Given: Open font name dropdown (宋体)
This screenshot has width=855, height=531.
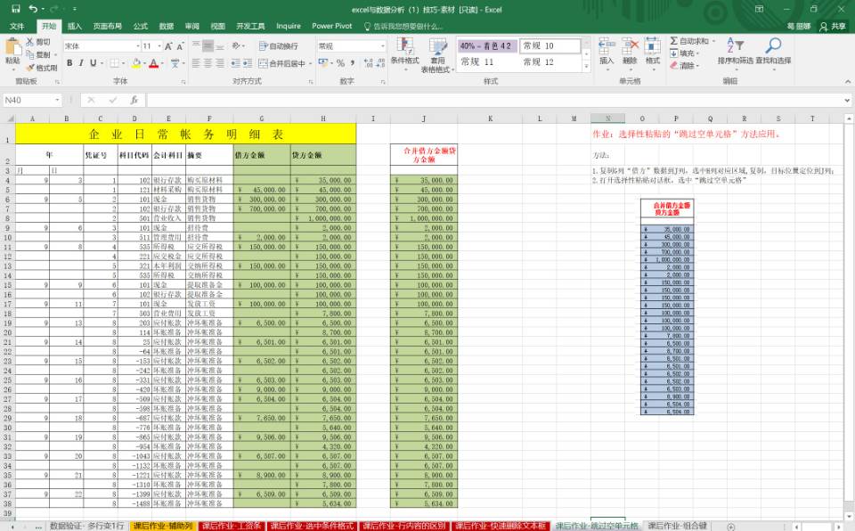Looking at the screenshot, I should (x=138, y=46).
